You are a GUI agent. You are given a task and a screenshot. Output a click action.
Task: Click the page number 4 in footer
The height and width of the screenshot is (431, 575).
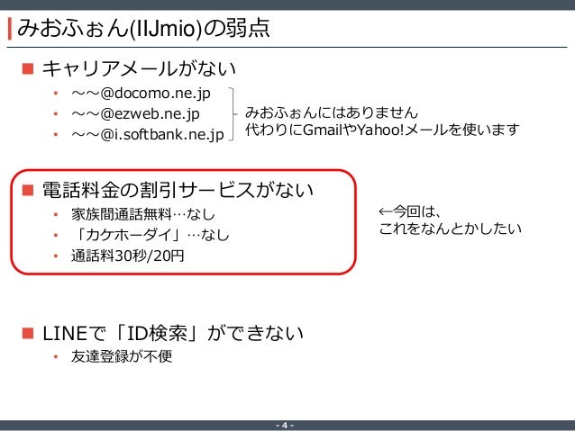[x=285, y=426]
